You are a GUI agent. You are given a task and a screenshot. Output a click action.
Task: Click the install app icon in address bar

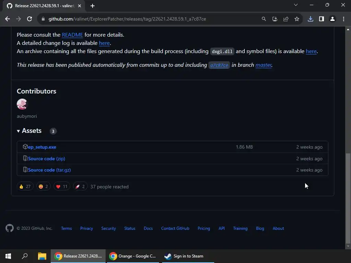pyautogui.click(x=275, y=19)
